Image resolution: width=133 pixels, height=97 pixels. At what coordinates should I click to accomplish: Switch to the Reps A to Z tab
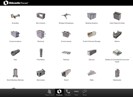click(49, 93)
